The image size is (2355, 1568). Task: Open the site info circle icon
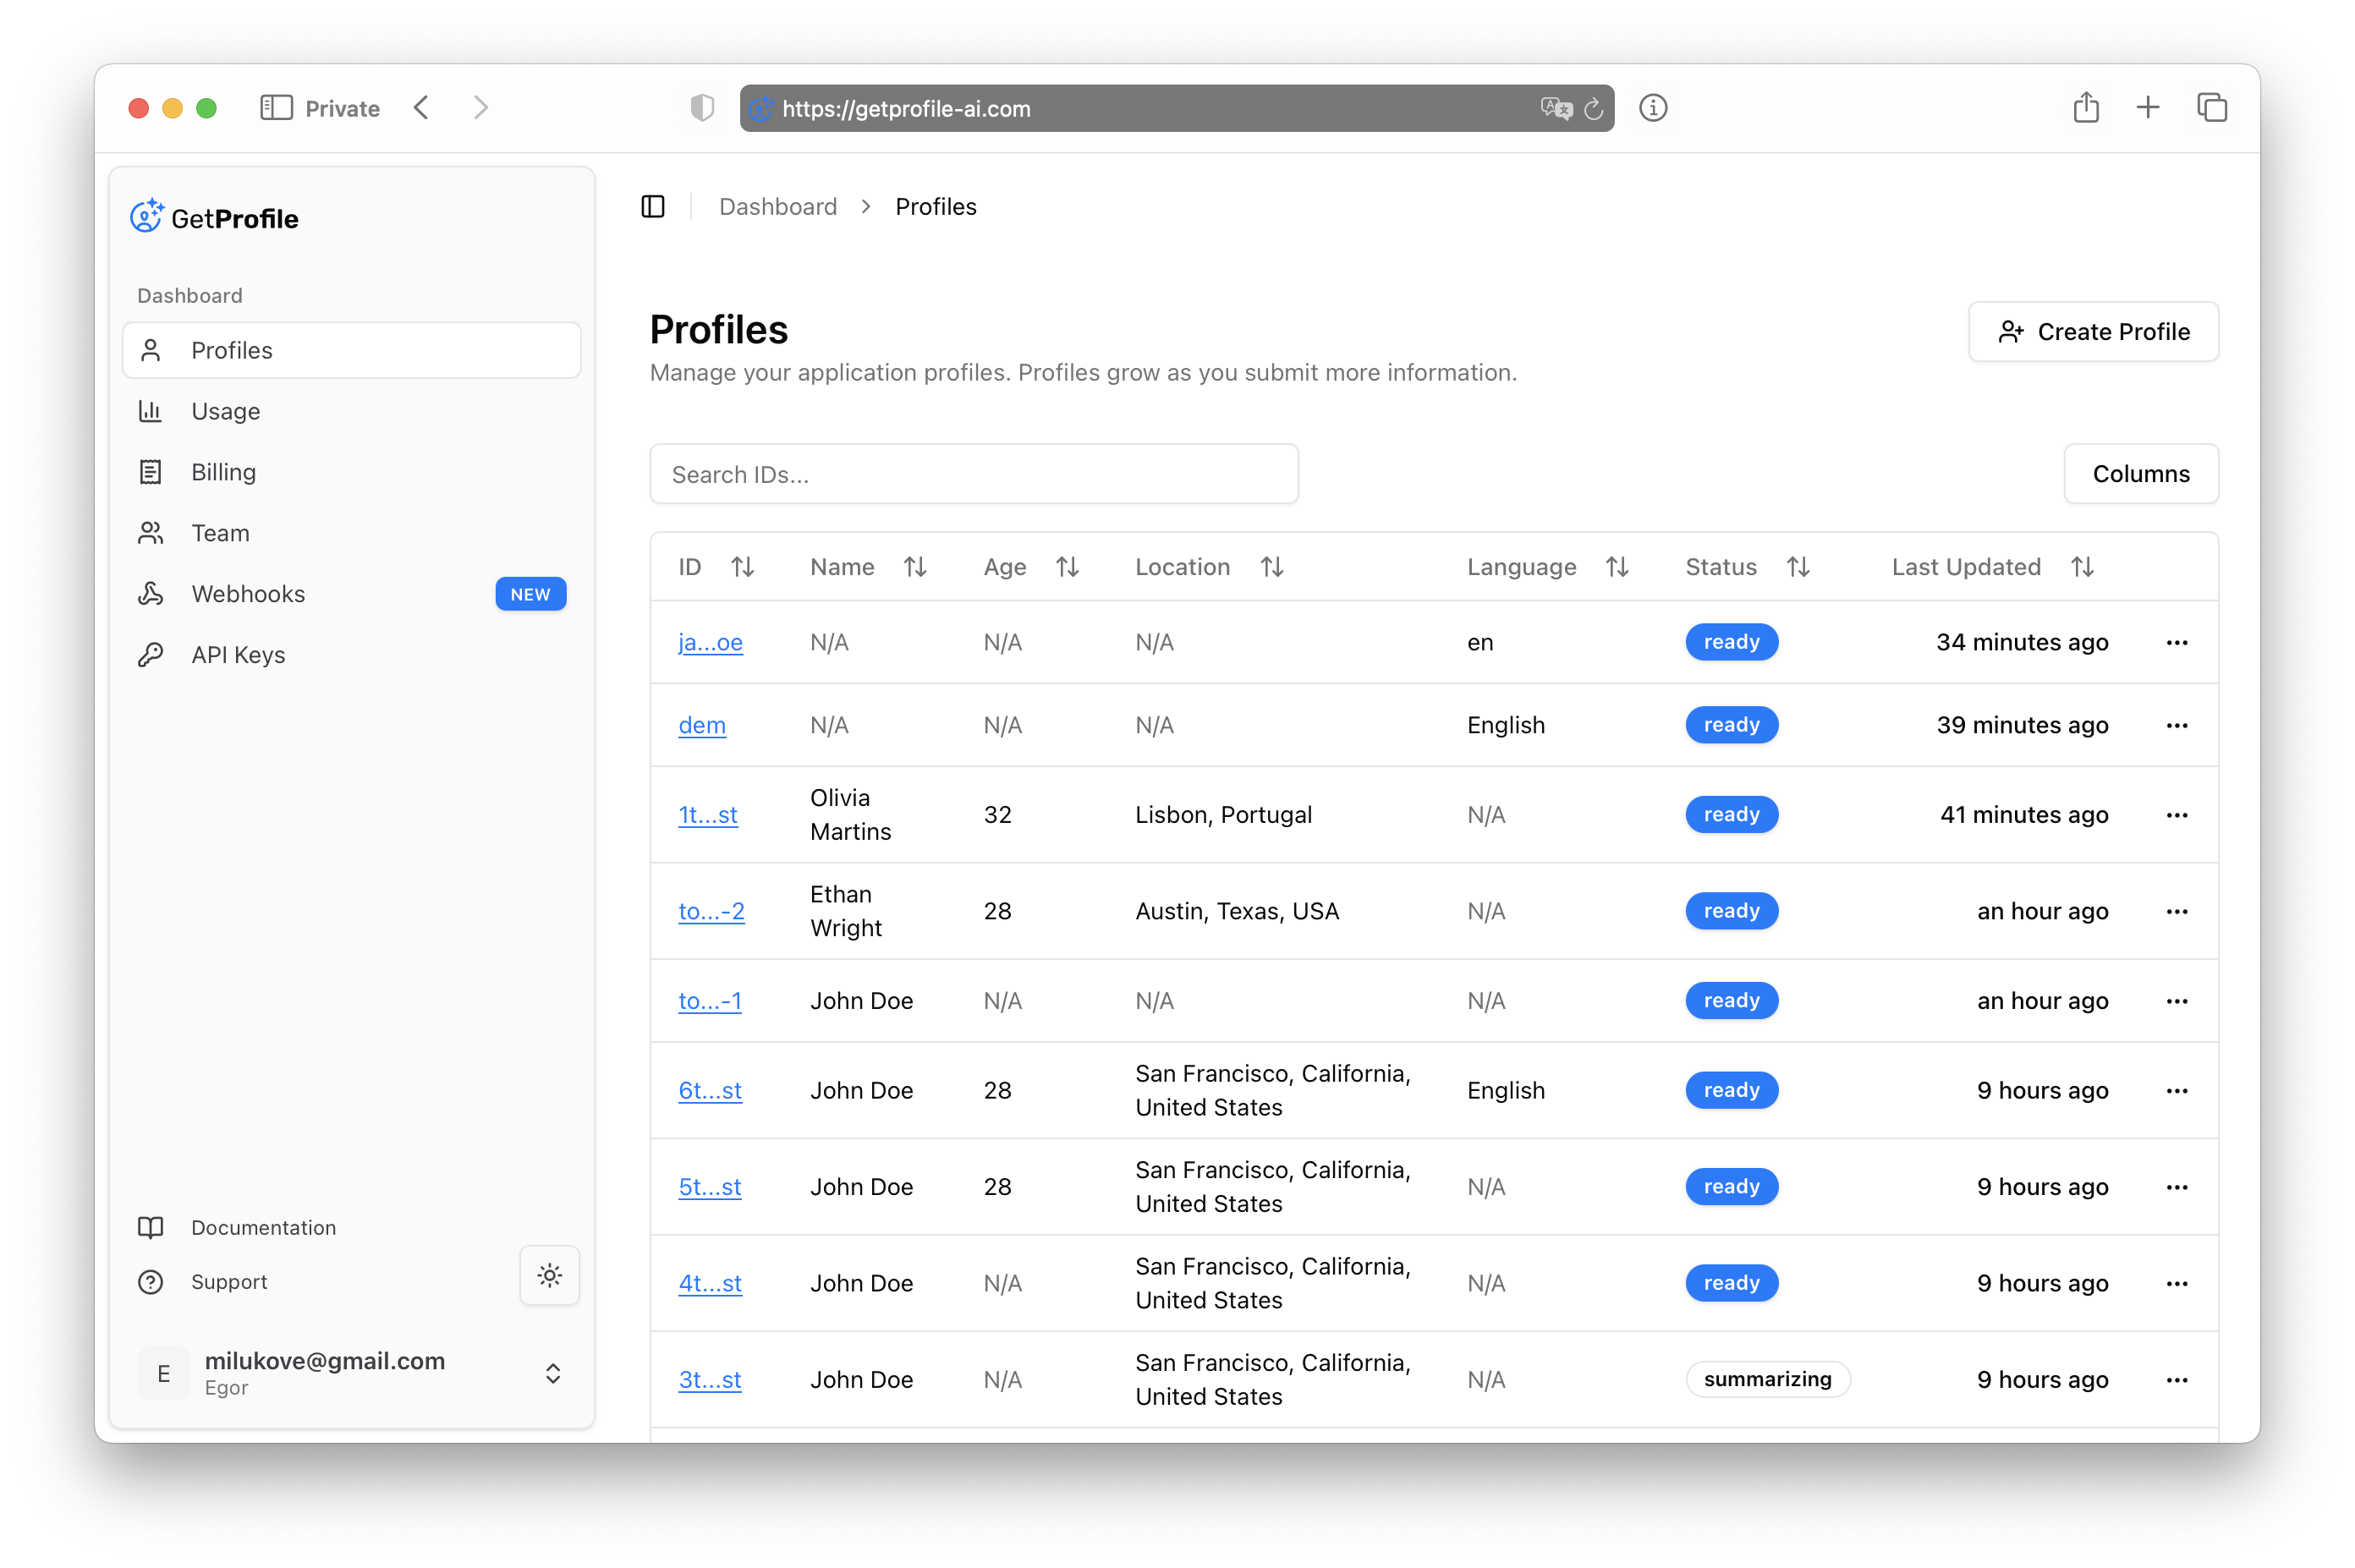1653,108
